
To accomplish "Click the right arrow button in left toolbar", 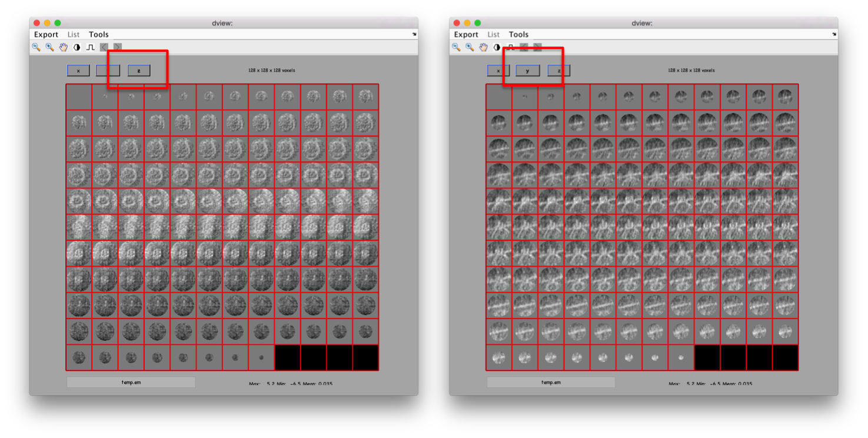I will point(118,47).
